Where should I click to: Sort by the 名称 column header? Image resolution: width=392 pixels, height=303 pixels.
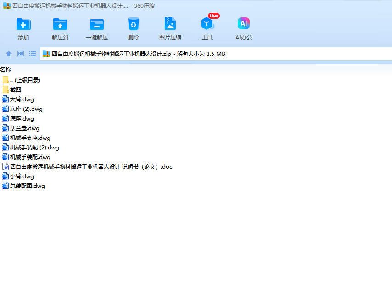click(6, 69)
